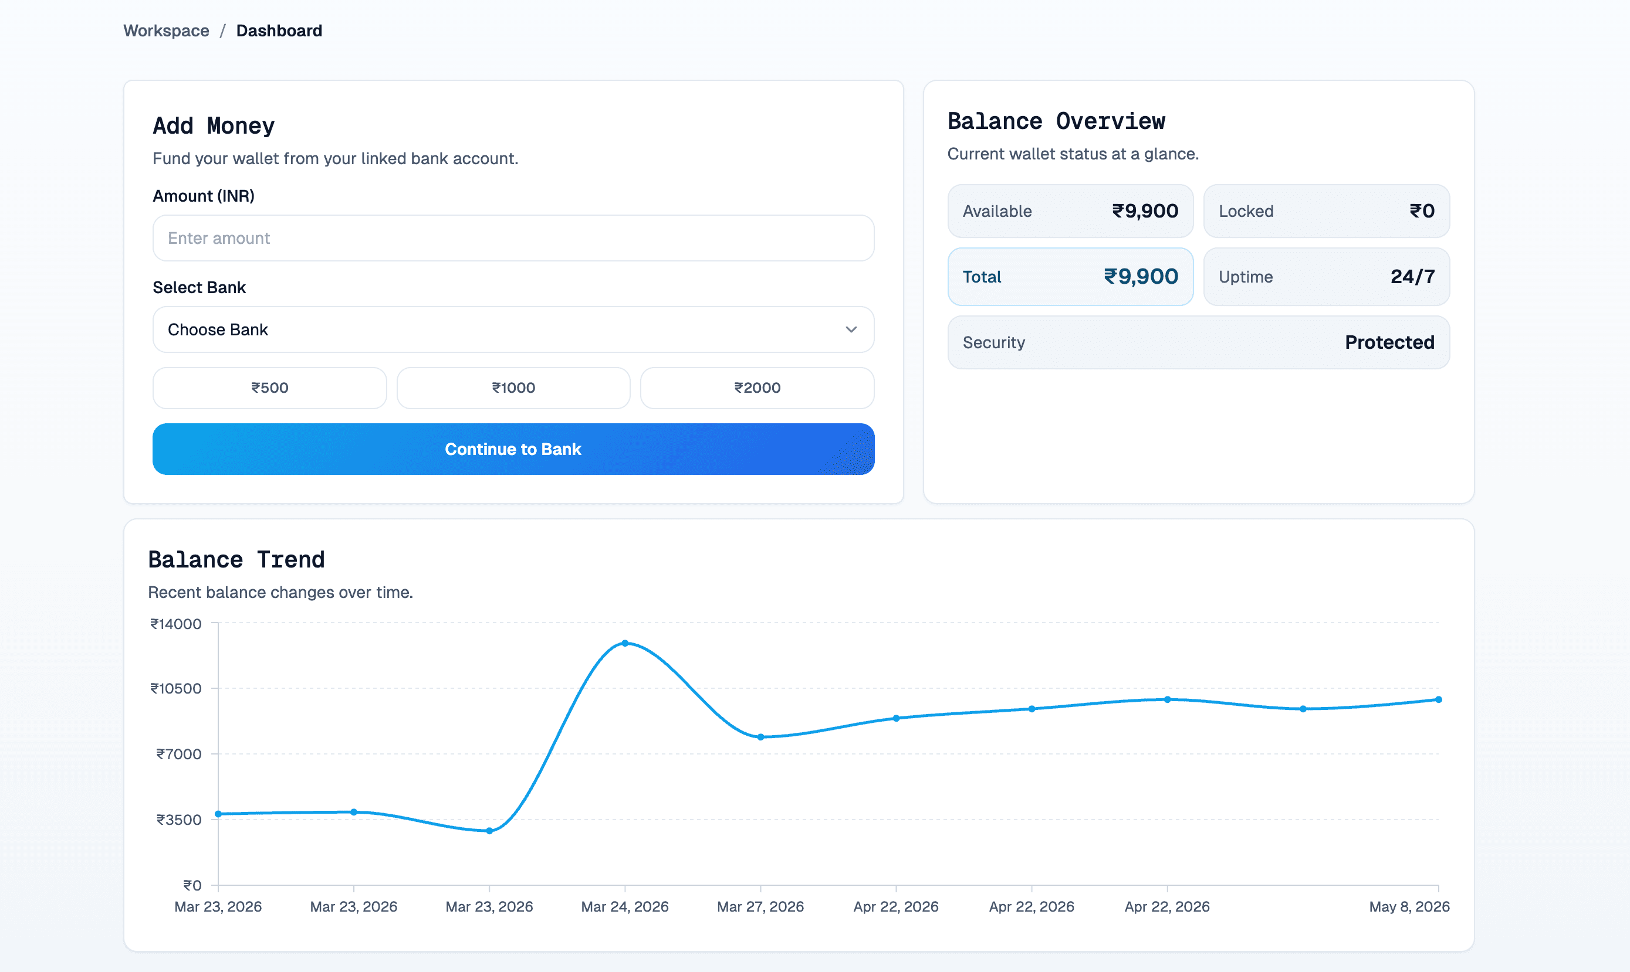Click the lowest chart point above third Mar 23 label
Screen dimensions: 1630x972
click(x=489, y=831)
